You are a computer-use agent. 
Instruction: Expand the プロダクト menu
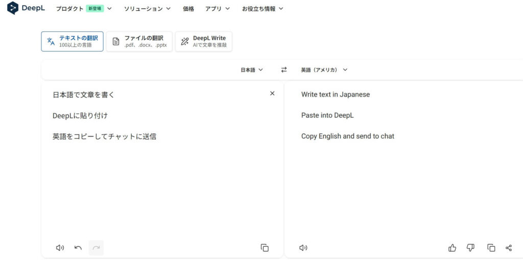[83, 9]
